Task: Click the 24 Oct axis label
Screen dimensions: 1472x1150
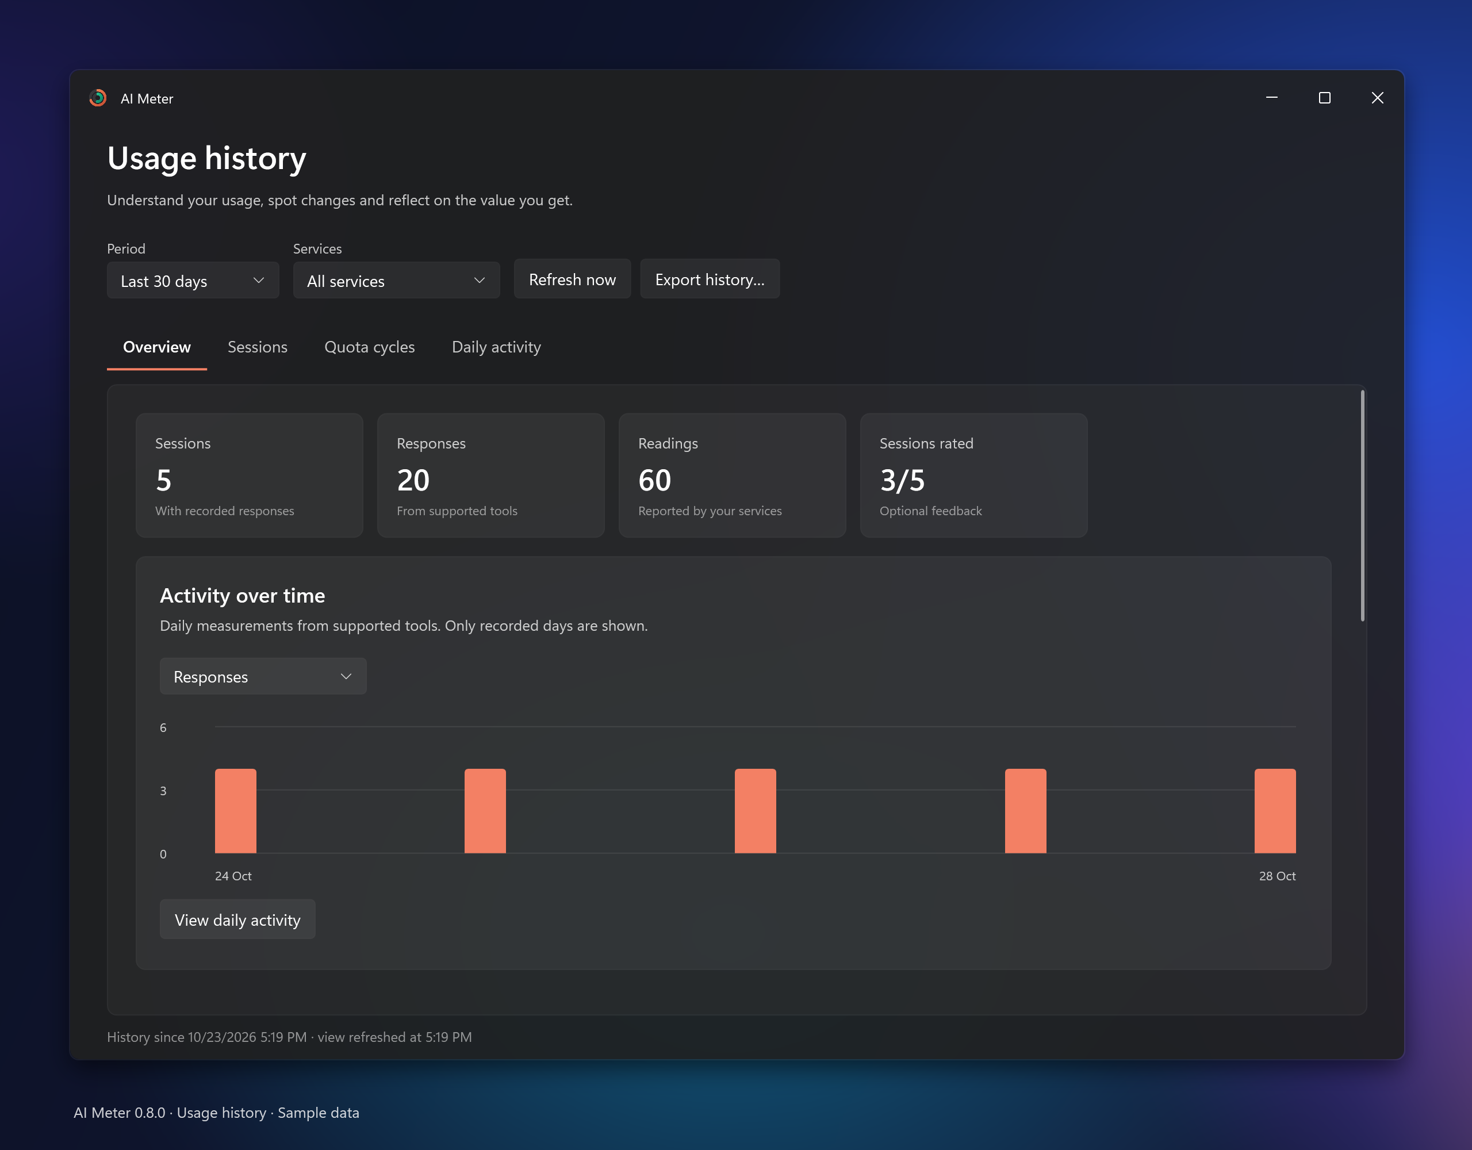Action: (233, 876)
